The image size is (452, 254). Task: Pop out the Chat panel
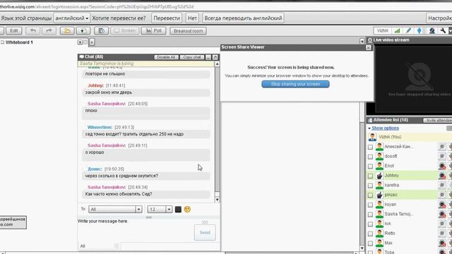(215, 57)
